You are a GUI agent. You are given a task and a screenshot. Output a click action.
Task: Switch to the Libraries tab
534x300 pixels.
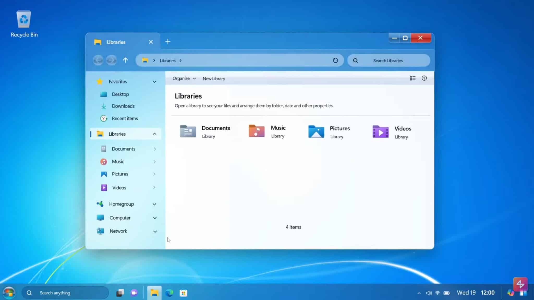(x=116, y=42)
